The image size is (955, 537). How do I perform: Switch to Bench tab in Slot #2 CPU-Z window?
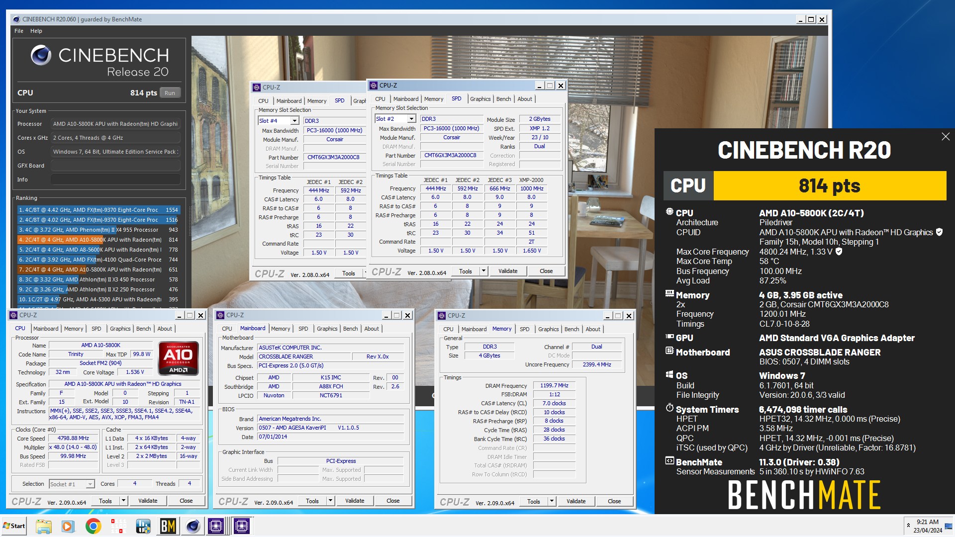[x=503, y=99]
